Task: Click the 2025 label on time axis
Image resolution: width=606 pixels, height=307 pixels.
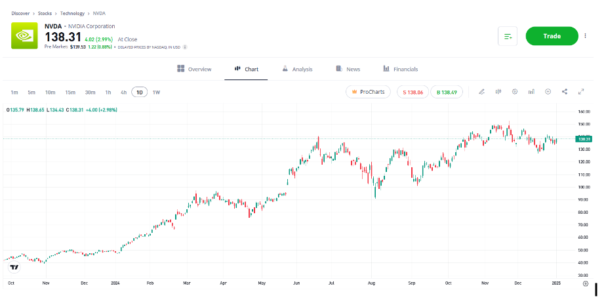Action: [x=556, y=283]
